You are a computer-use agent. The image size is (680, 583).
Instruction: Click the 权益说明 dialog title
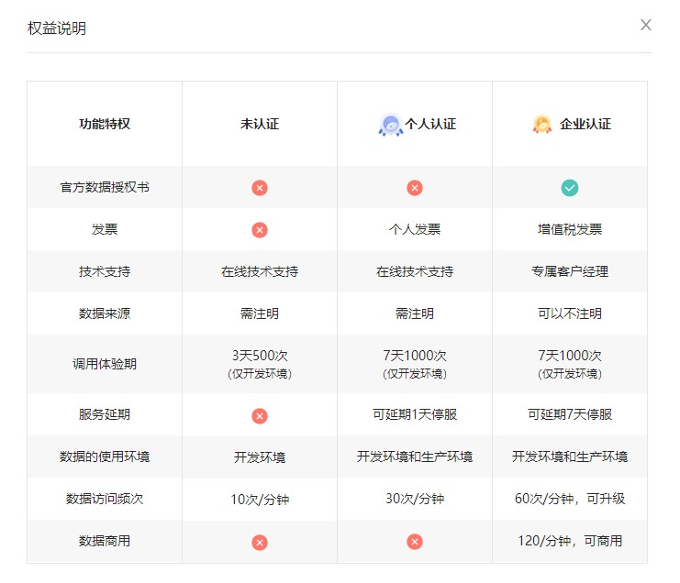(57, 28)
